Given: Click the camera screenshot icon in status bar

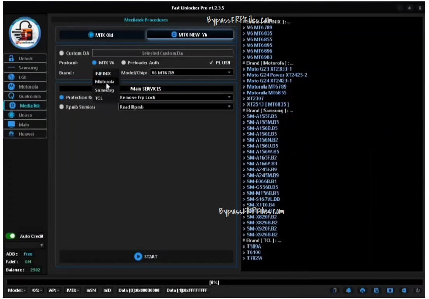Looking at the screenshot, I should pos(390,291).
